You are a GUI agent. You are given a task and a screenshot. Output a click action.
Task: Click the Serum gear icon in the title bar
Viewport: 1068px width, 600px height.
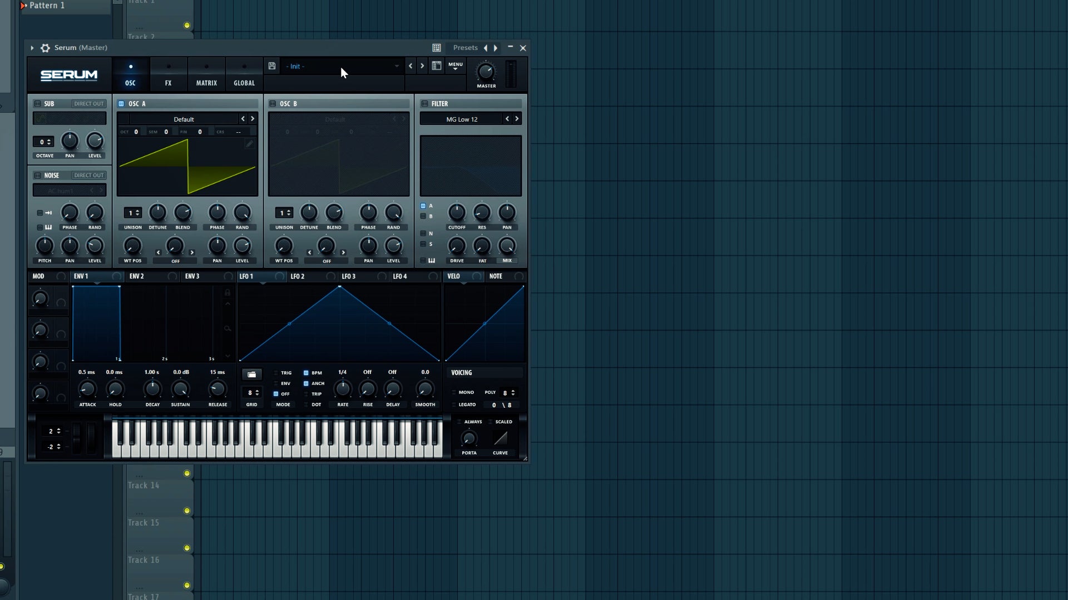pyautogui.click(x=44, y=48)
